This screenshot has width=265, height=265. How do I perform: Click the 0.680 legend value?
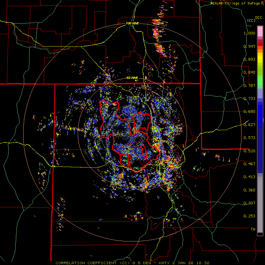tap(249, 112)
